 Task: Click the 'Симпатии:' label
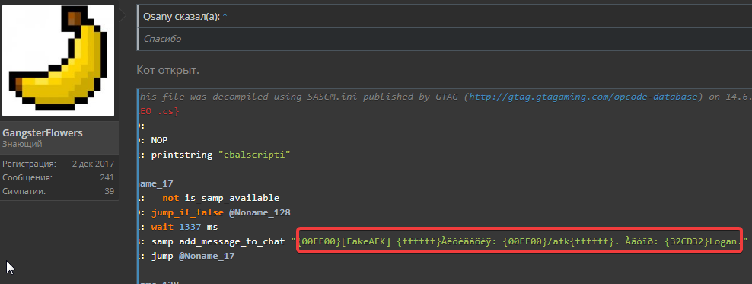[24, 191]
